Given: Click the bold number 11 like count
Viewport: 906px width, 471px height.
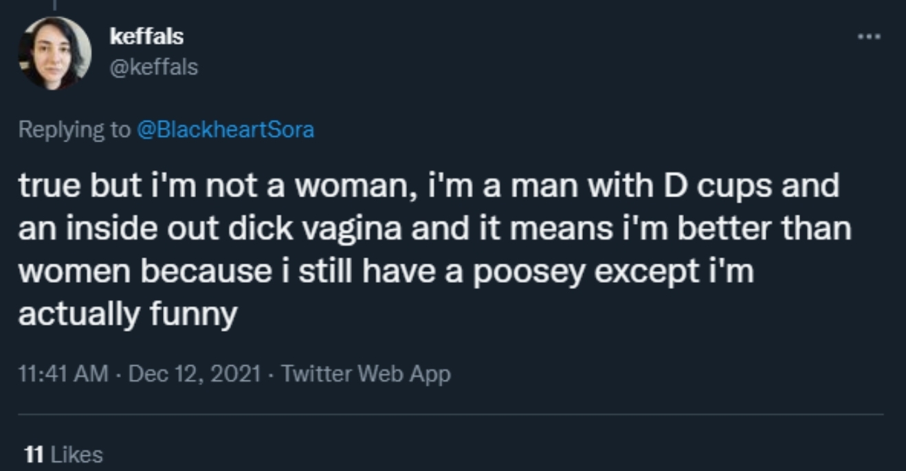Looking at the screenshot, I should [34, 455].
